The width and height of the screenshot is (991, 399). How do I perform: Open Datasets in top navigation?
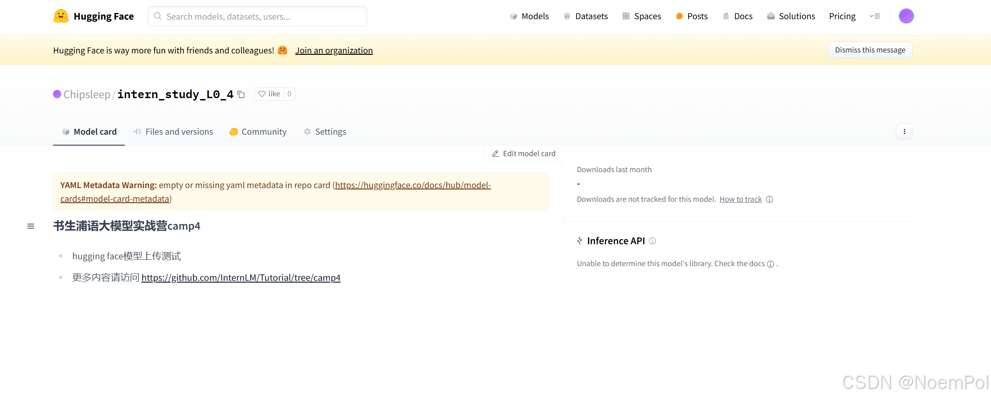tap(585, 16)
